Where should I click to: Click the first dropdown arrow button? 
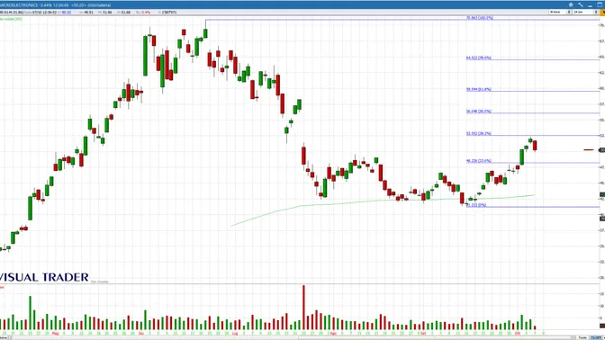[569, 13]
